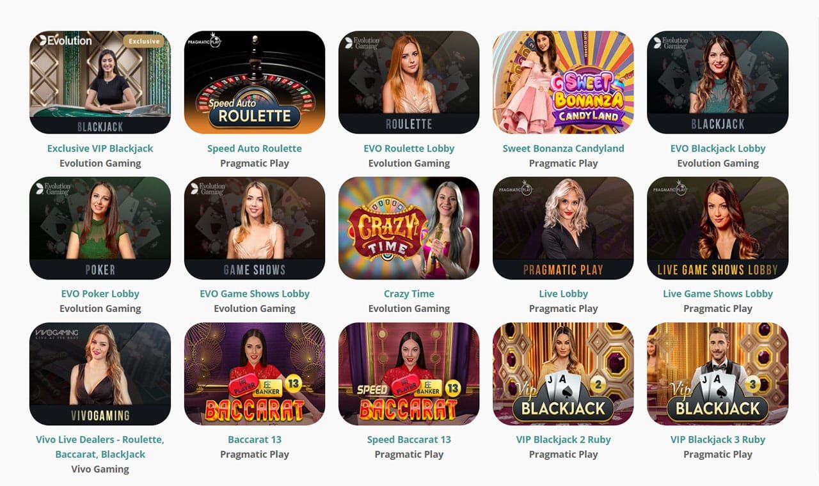Click the Sweet Bonanza Candyland game image
This screenshot has width=819, height=486.
563,82
